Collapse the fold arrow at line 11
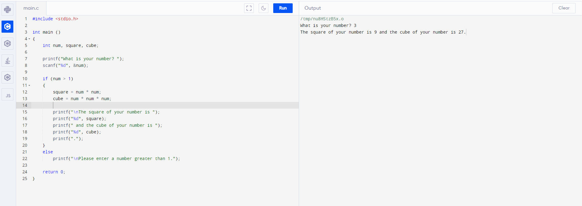The height and width of the screenshot is (206, 582). [29, 85]
